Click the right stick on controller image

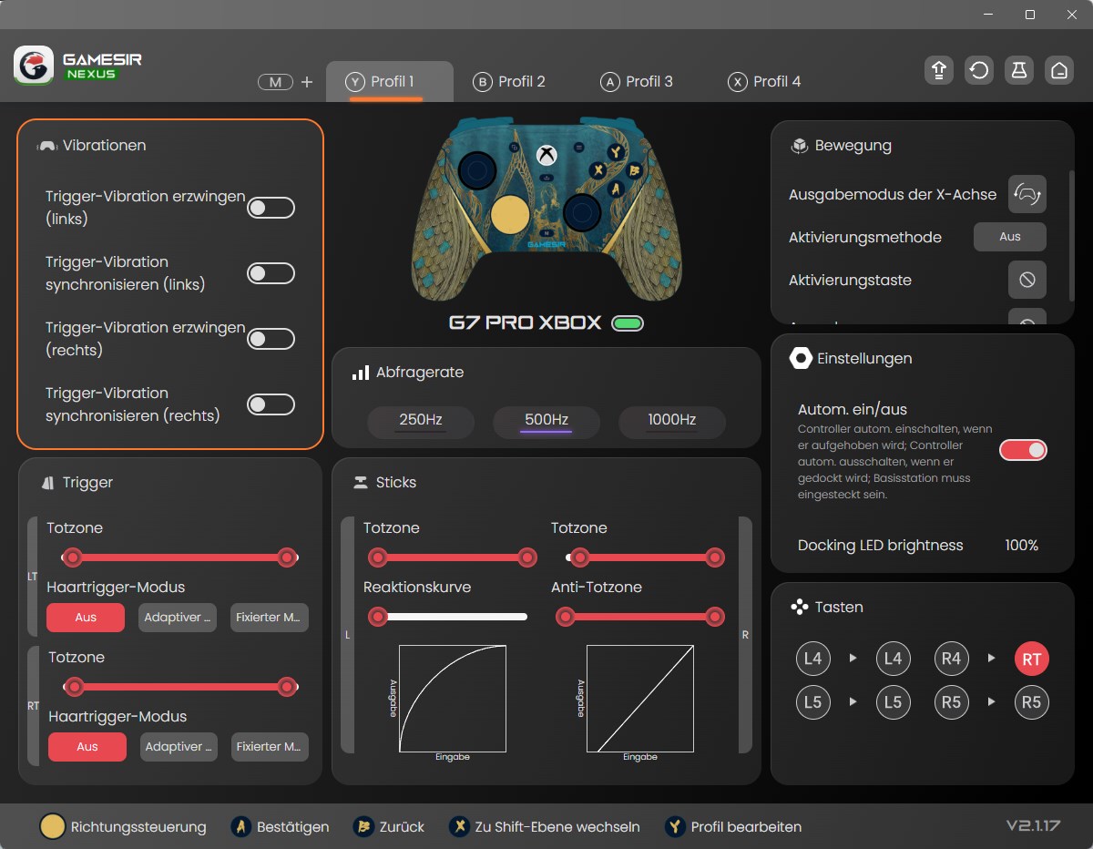click(x=580, y=212)
